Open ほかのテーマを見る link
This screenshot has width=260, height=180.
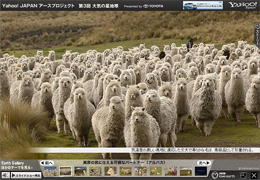click(17, 168)
